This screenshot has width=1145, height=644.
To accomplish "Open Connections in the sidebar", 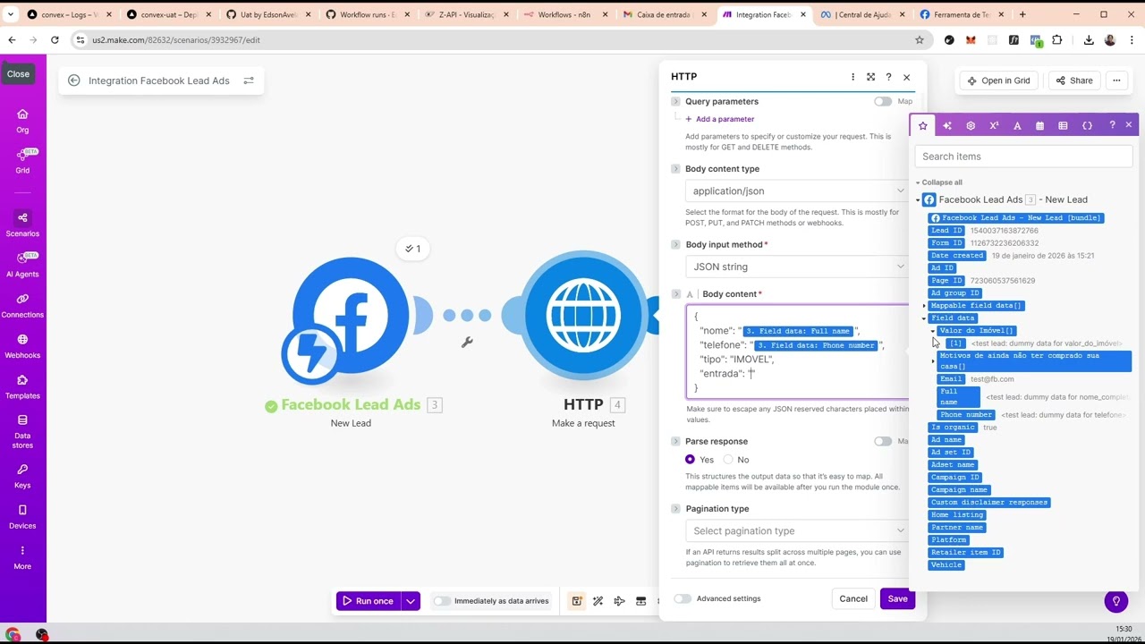I will point(22,305).
